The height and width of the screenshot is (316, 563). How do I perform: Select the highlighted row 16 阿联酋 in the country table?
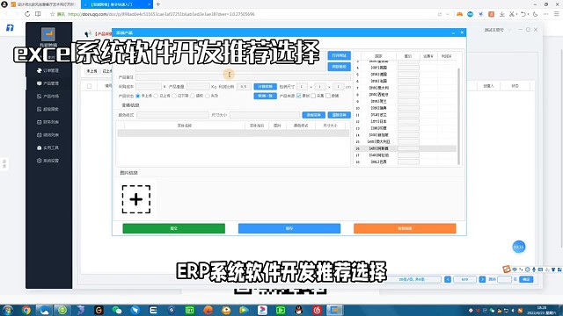[x=405, y=148]
